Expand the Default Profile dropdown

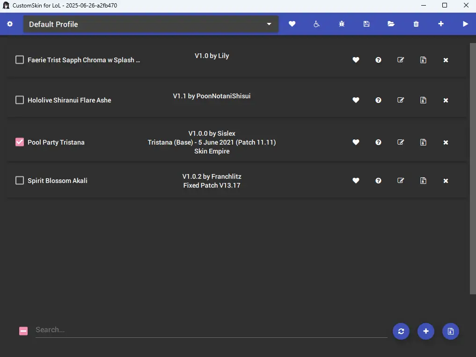(151, 24)
